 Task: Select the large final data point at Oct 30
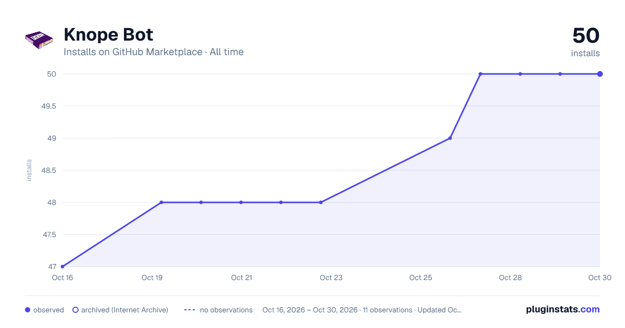(x=600, y=74)
